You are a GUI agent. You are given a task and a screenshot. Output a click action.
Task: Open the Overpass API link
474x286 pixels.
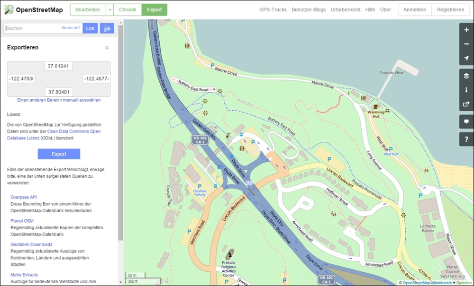tap(24, 197)
